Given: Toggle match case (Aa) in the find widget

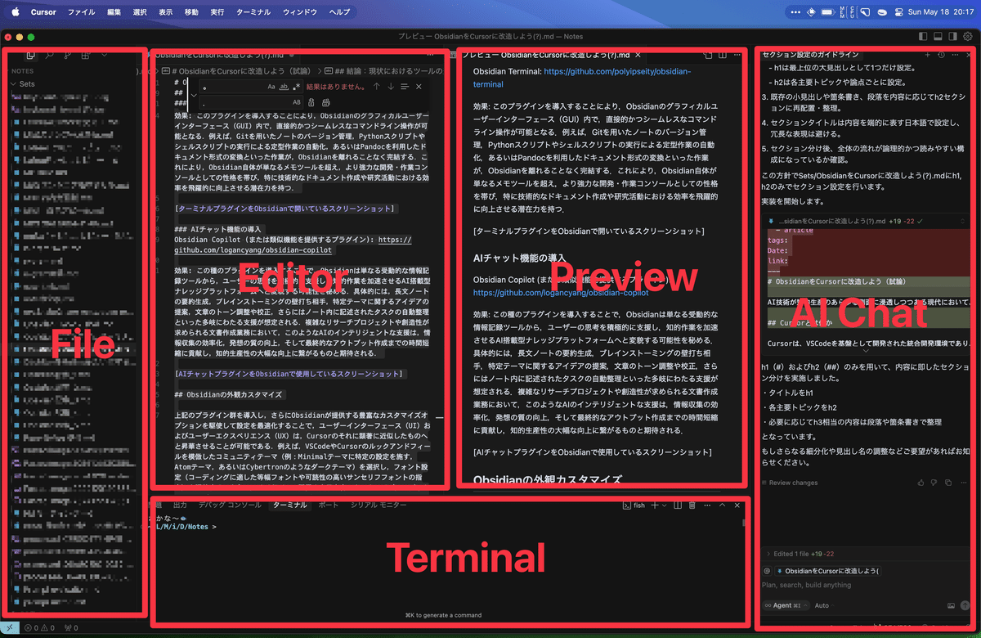Looking at the screenshot, I should (271, 87).
